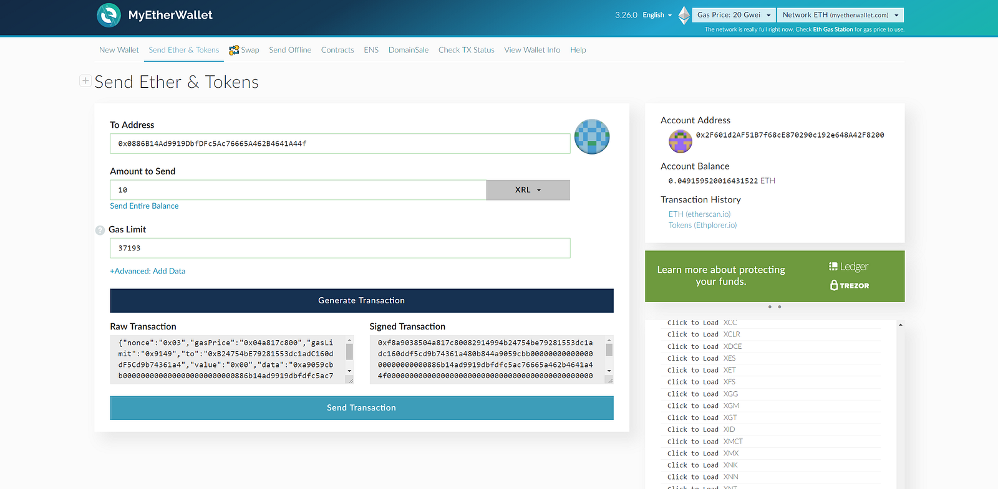Open the Ledger hardware wallet logo
998x489 pixels.
(x=848, y=267)
